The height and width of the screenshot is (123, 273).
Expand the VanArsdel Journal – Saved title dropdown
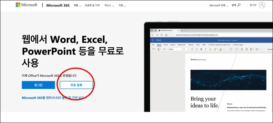(x=228, y=40)
